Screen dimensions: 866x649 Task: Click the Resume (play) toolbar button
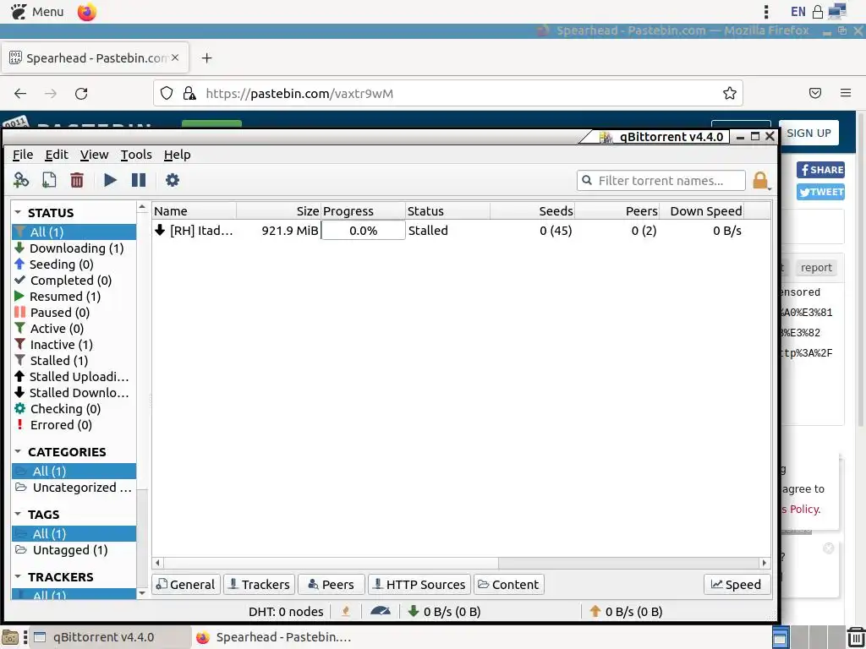[111, 180]
